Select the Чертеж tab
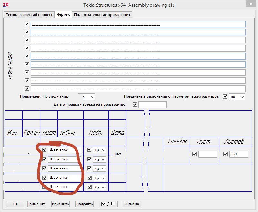 pyautogui.click(x=63, y=15)
